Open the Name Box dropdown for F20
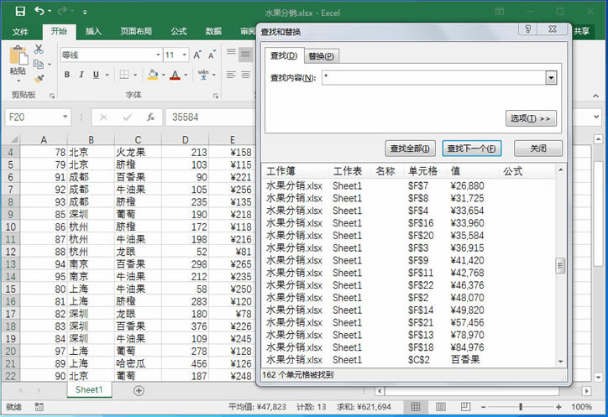This screenshot has height=417, width=608. [x=66, y=117]
